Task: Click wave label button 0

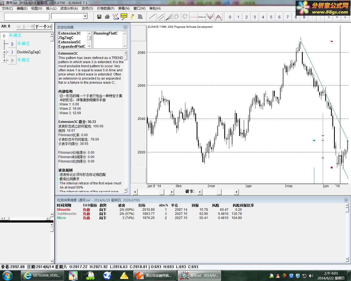Action: (x=230, y=17)
